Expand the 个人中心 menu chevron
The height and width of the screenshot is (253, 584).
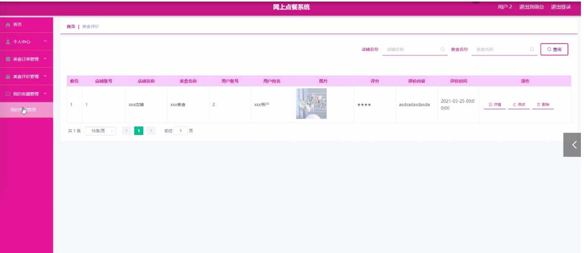[45, 41]
